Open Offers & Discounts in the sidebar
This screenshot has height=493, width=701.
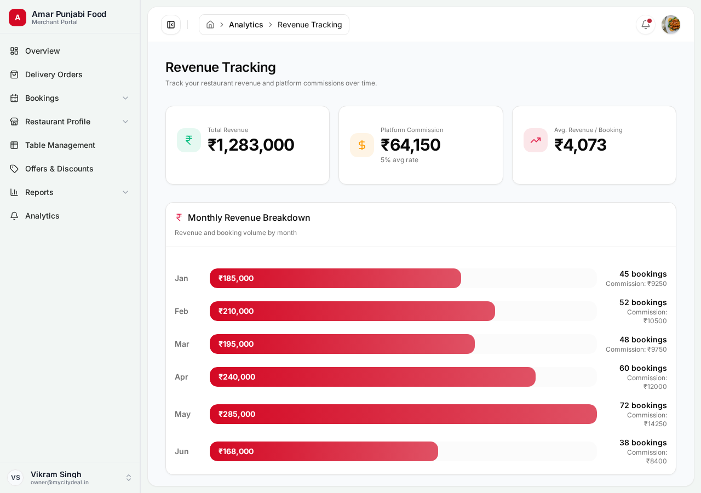point(70,169)
